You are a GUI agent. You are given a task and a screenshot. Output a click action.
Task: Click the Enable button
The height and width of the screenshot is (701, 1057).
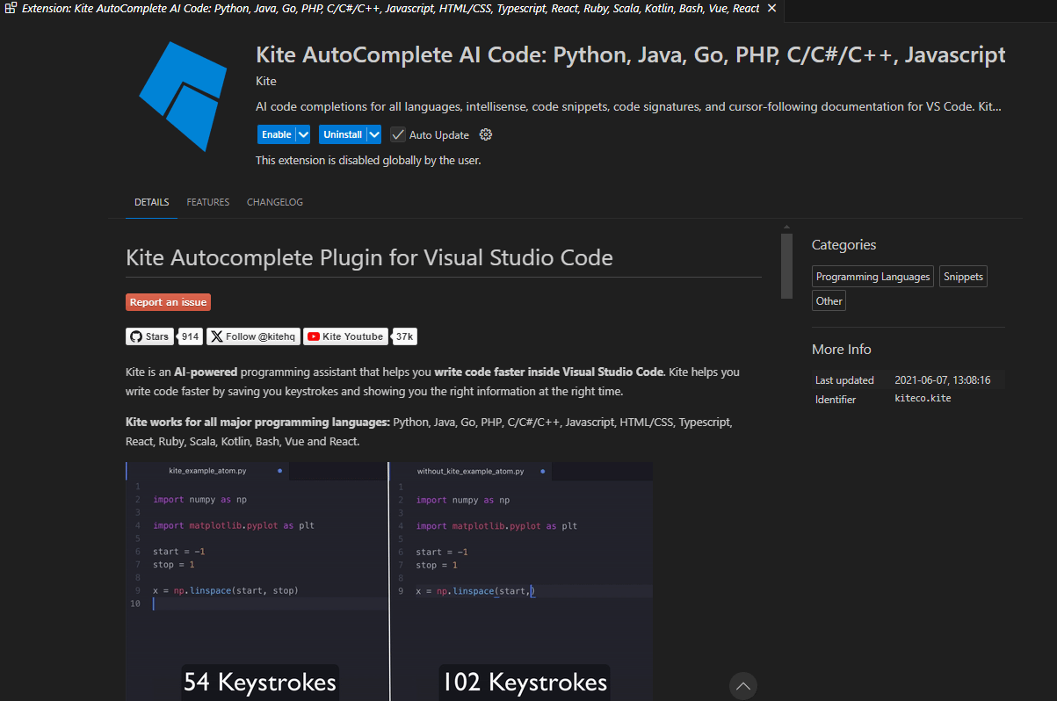[277, 134]
